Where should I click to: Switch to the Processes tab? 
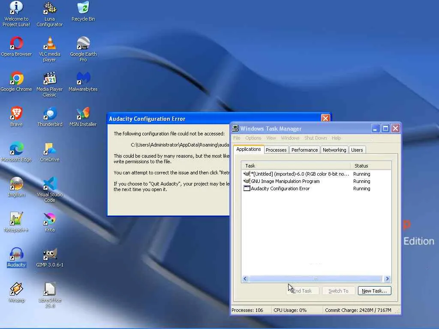click(x=276, y=150)
